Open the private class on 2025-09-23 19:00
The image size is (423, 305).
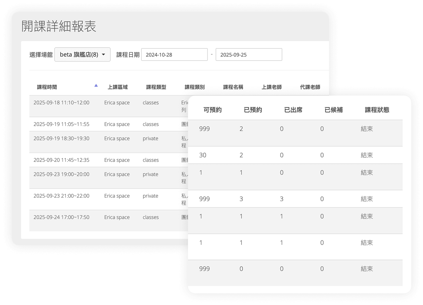pyautogui.click(x=61, y=174)
